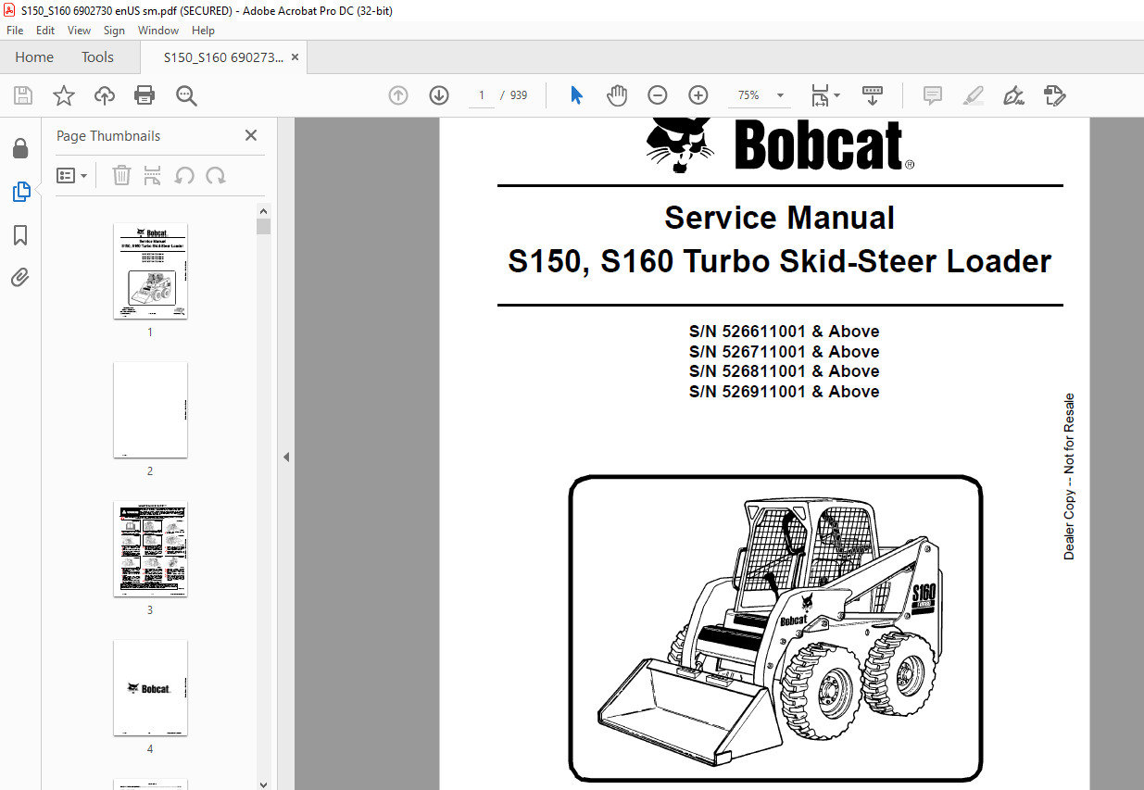
Task: Upload file to cloud icon
Action: pos(105,95)
